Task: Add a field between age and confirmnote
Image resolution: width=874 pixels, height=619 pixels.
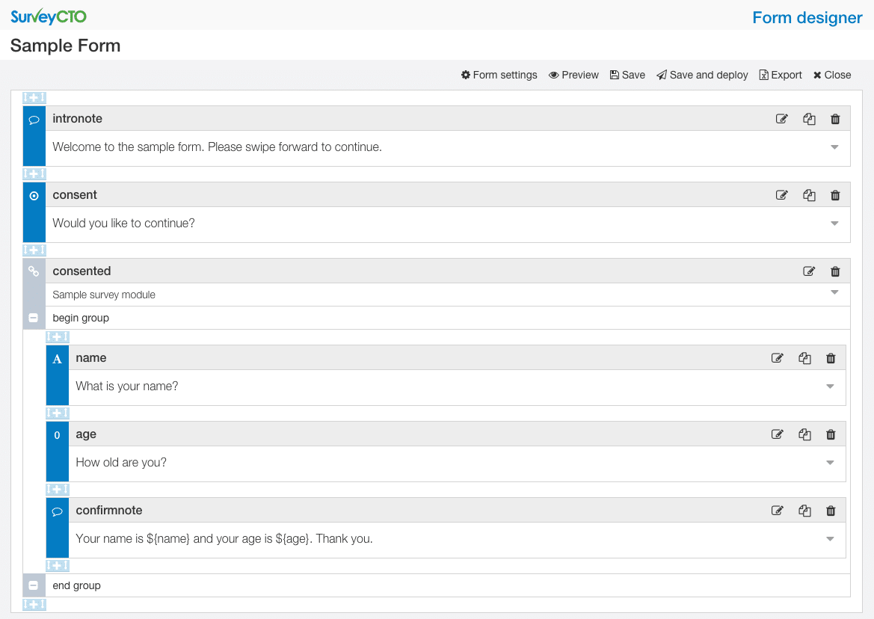Action: pyautogui.click(x=58, y=490)
